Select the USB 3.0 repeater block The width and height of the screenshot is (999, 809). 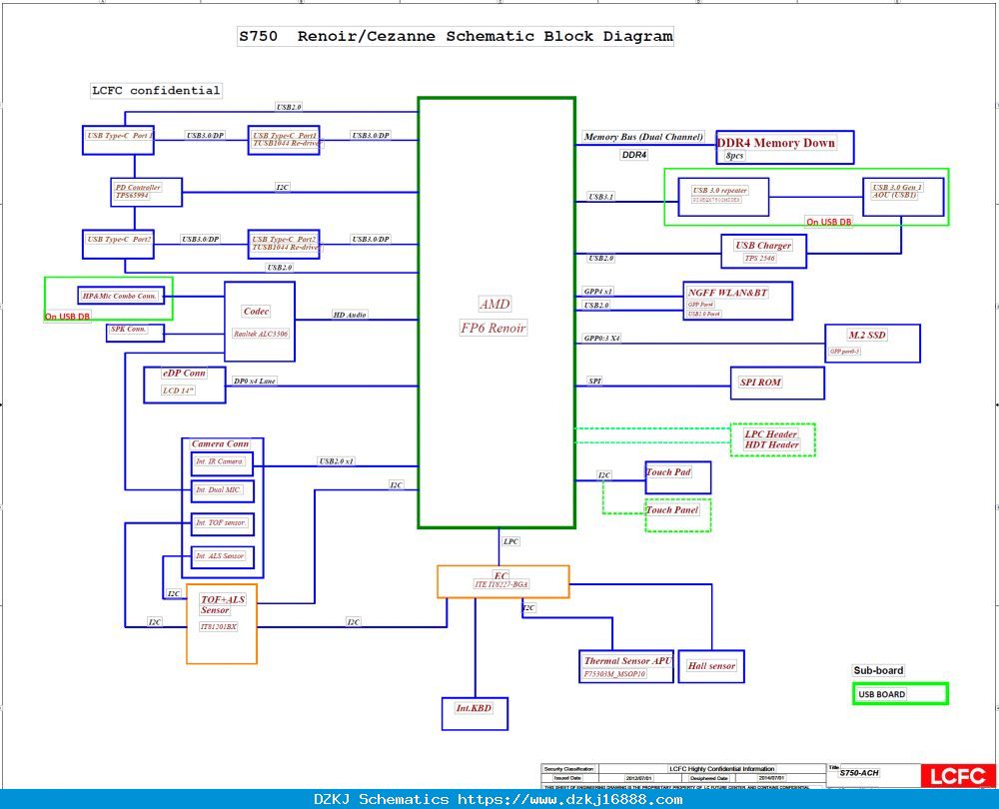723,197
